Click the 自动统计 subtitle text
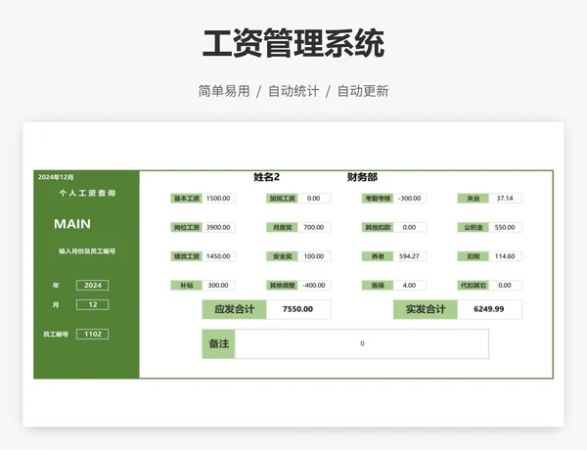This screenshot has width=587, height=450. click(293, 91)
